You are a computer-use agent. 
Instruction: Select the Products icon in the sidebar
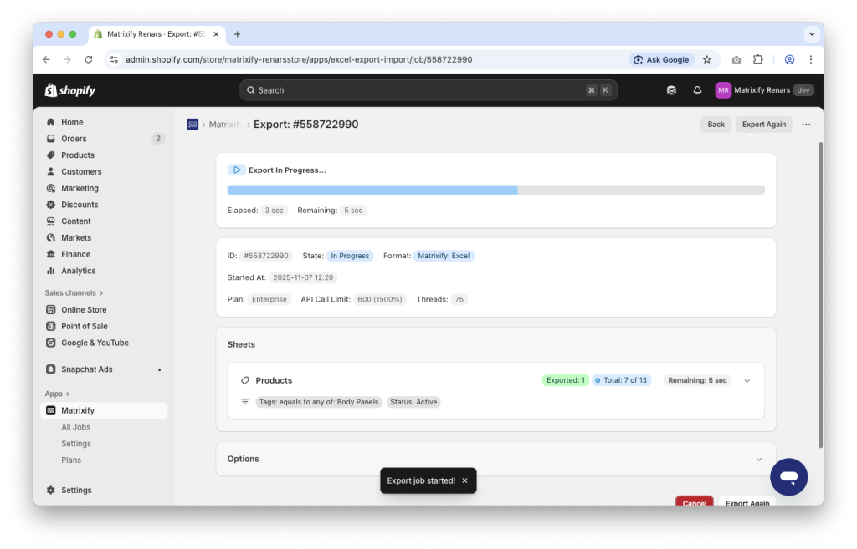tap(52, 155)
